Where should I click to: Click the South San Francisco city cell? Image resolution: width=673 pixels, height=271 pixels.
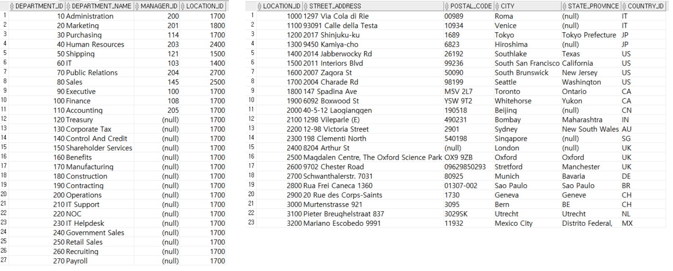pyautogui.click(x=527, y=63)
